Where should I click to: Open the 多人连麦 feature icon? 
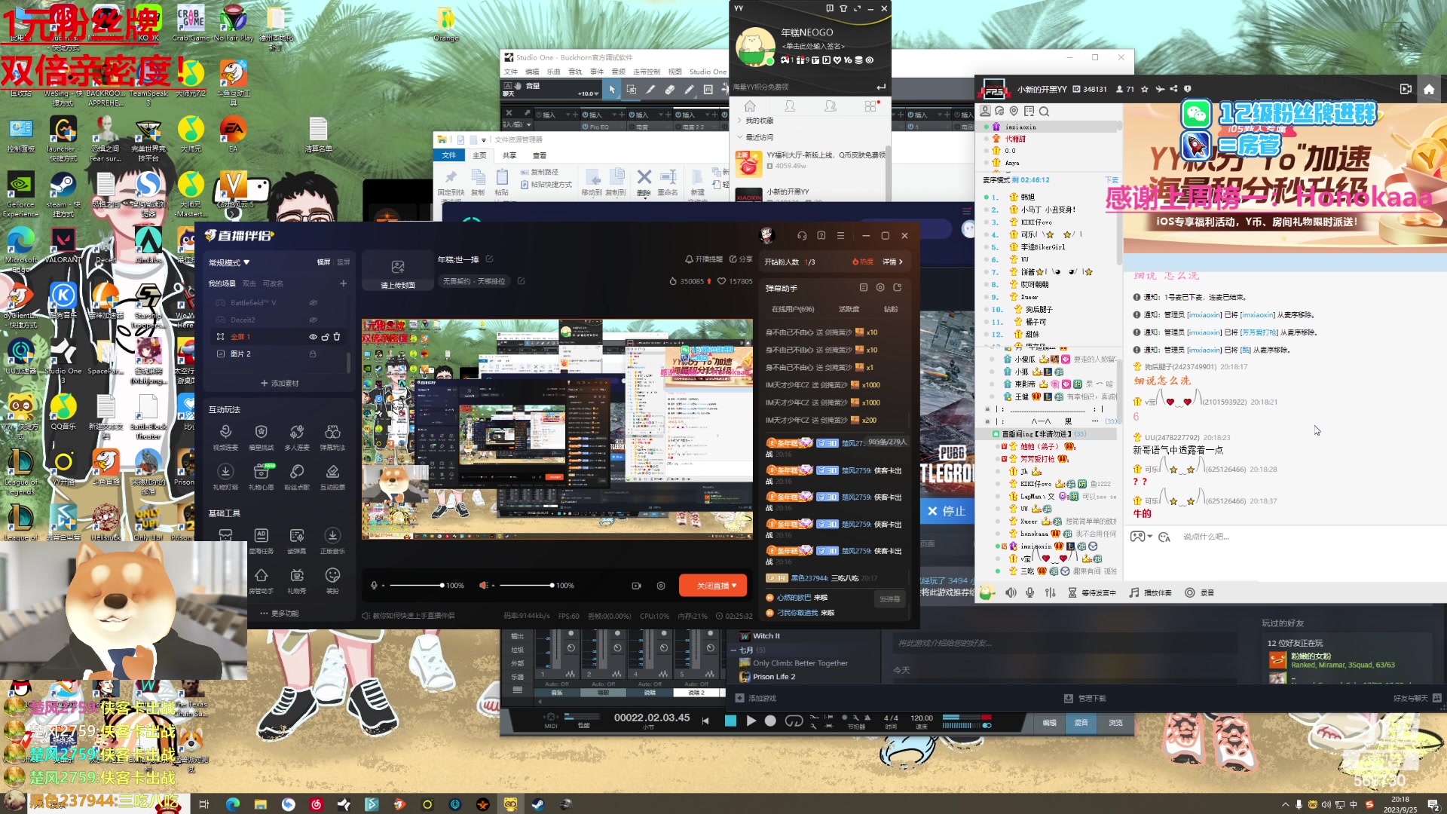coord(297,436)
